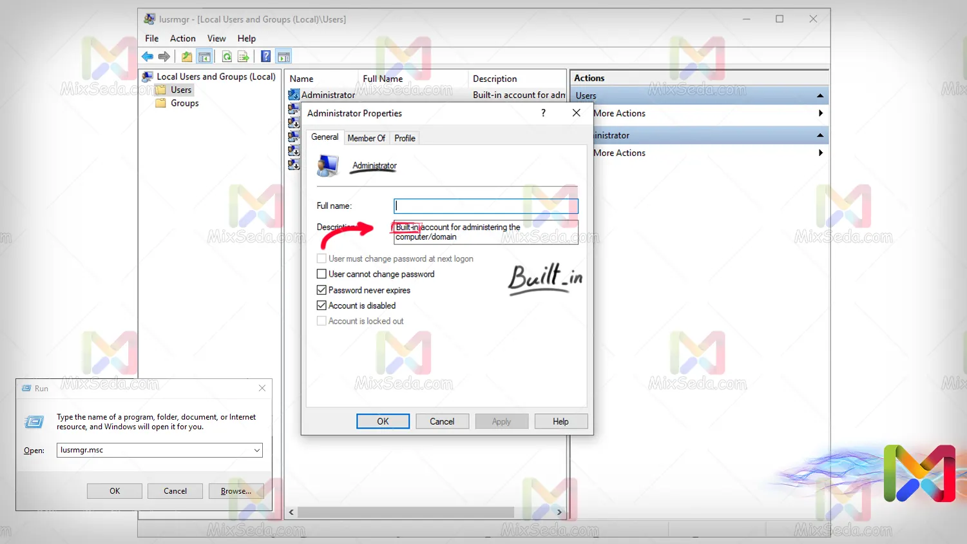Expand More Actions under Users
Viewport: 967px width, 544px height.
tap(820, 113)
